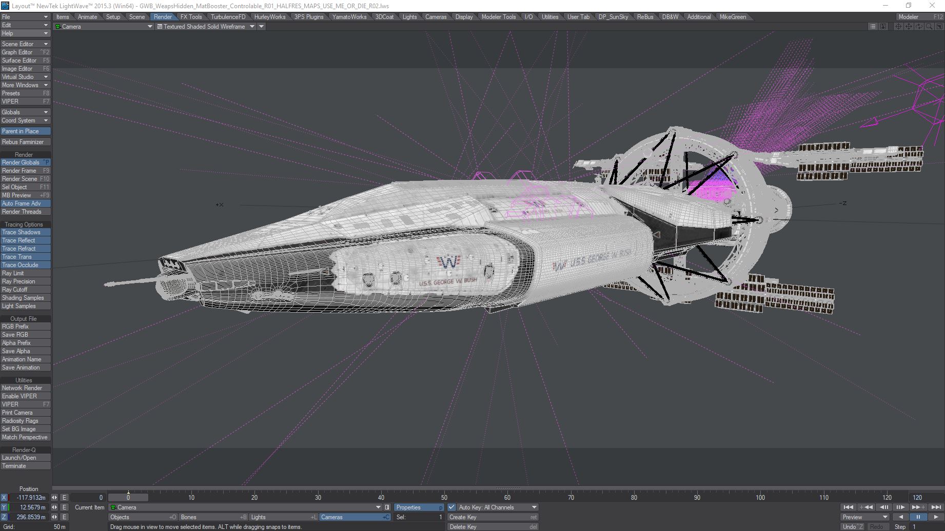This screenshot has width=945, height=531.
Task: Click the viewport move (pan) arrows icon
Action: [909, 27]
